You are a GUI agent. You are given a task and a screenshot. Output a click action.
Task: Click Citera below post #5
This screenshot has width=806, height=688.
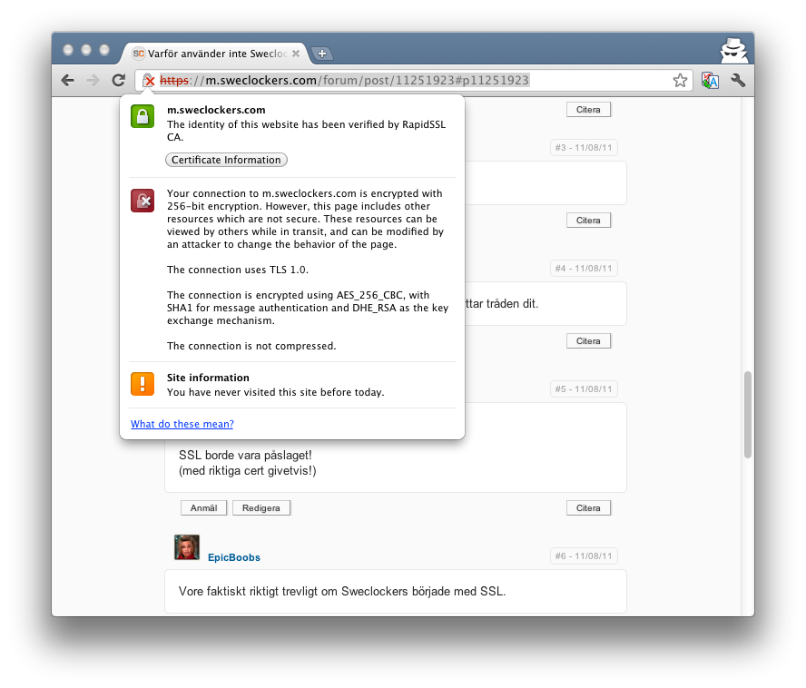[588, 508]
